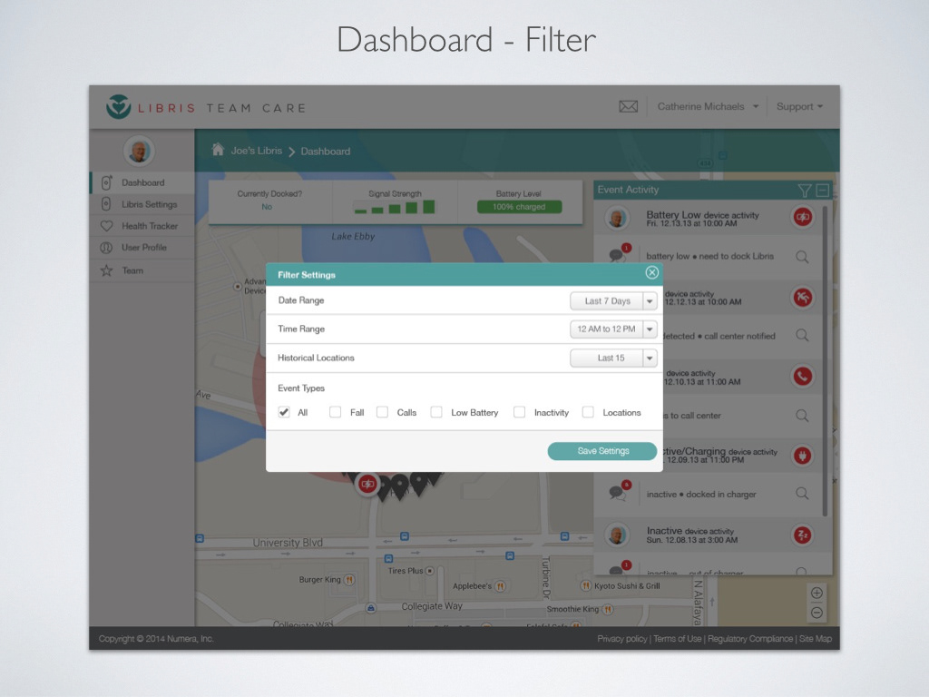929x697 pixels.
Task: Check the Fall event type checkbox
Action: click(x=336, y=412)
